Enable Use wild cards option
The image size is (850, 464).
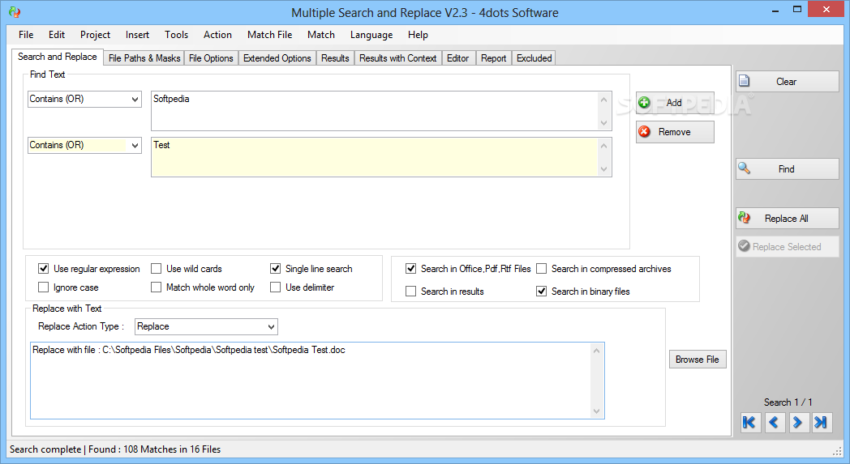[x=156, y=269]
